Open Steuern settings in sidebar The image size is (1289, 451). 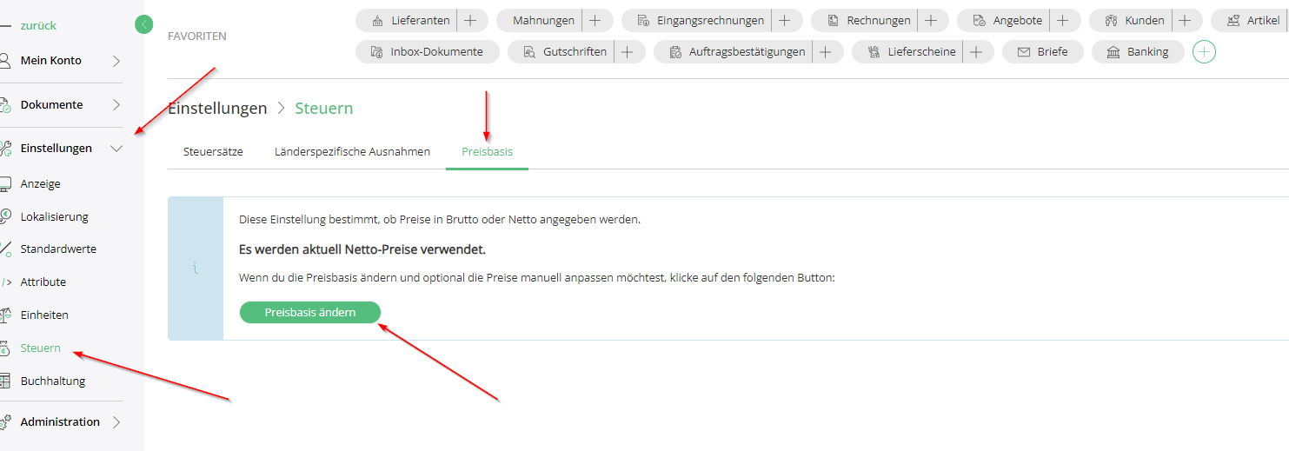pos(41,348)
